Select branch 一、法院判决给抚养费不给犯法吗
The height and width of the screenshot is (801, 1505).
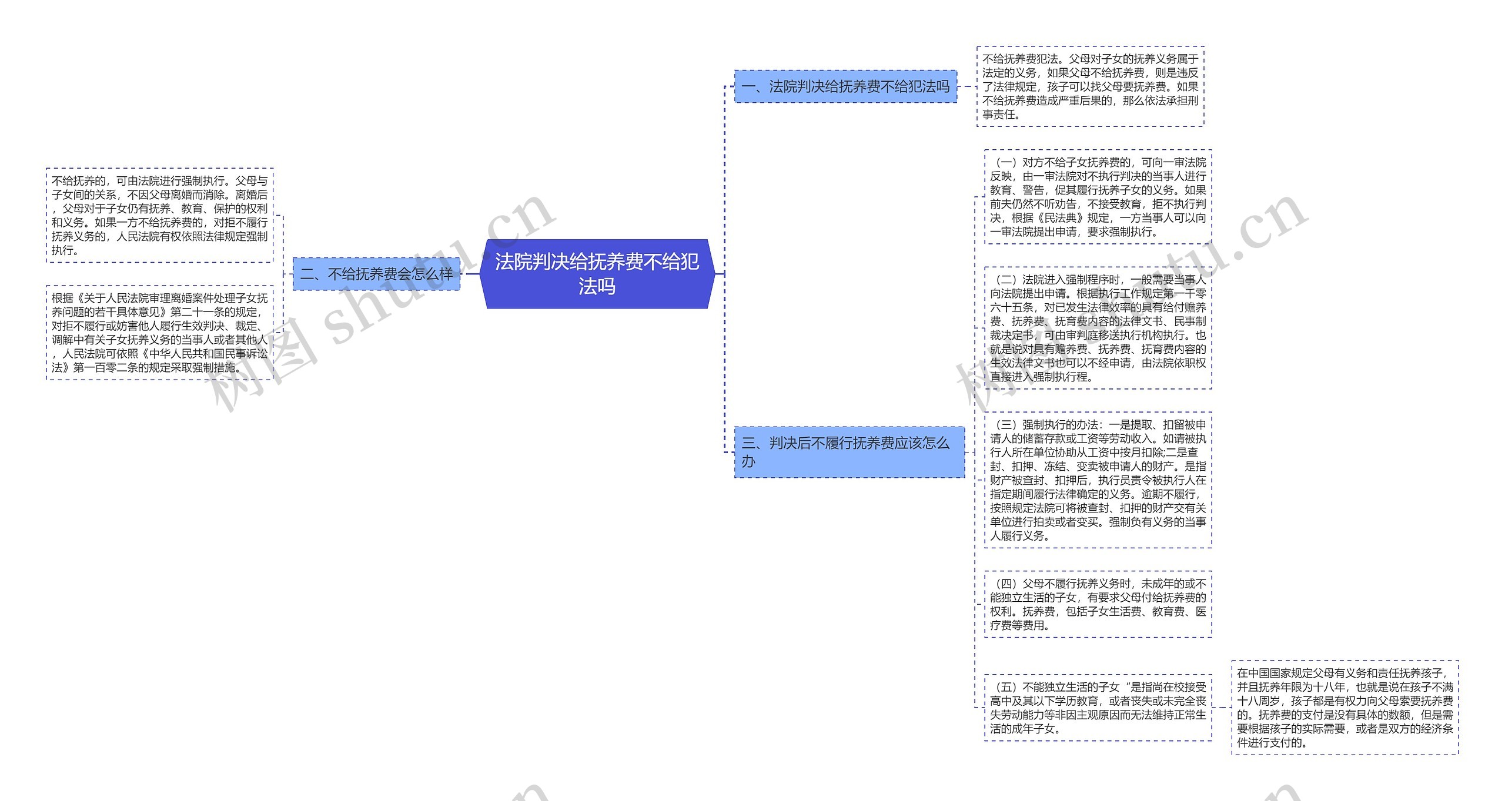[845, 86]
